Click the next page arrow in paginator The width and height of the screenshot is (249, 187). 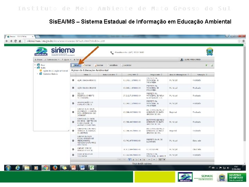click(149, 160)
